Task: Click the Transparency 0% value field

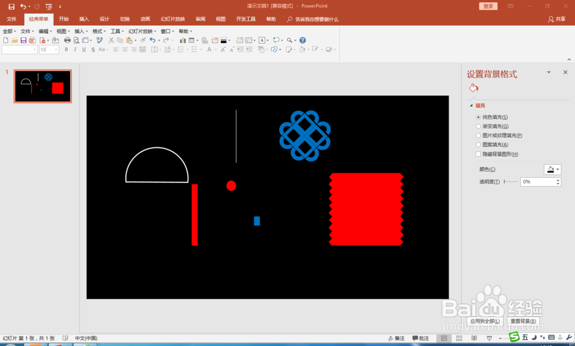Action: point(538,182)
